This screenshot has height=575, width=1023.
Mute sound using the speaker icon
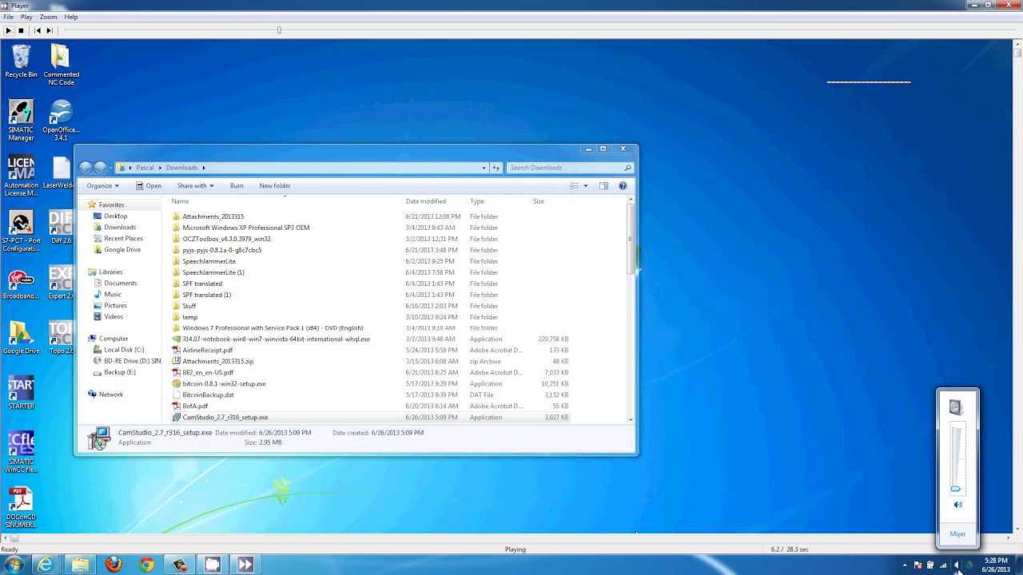pyautogui.click(x=957, y=504)
